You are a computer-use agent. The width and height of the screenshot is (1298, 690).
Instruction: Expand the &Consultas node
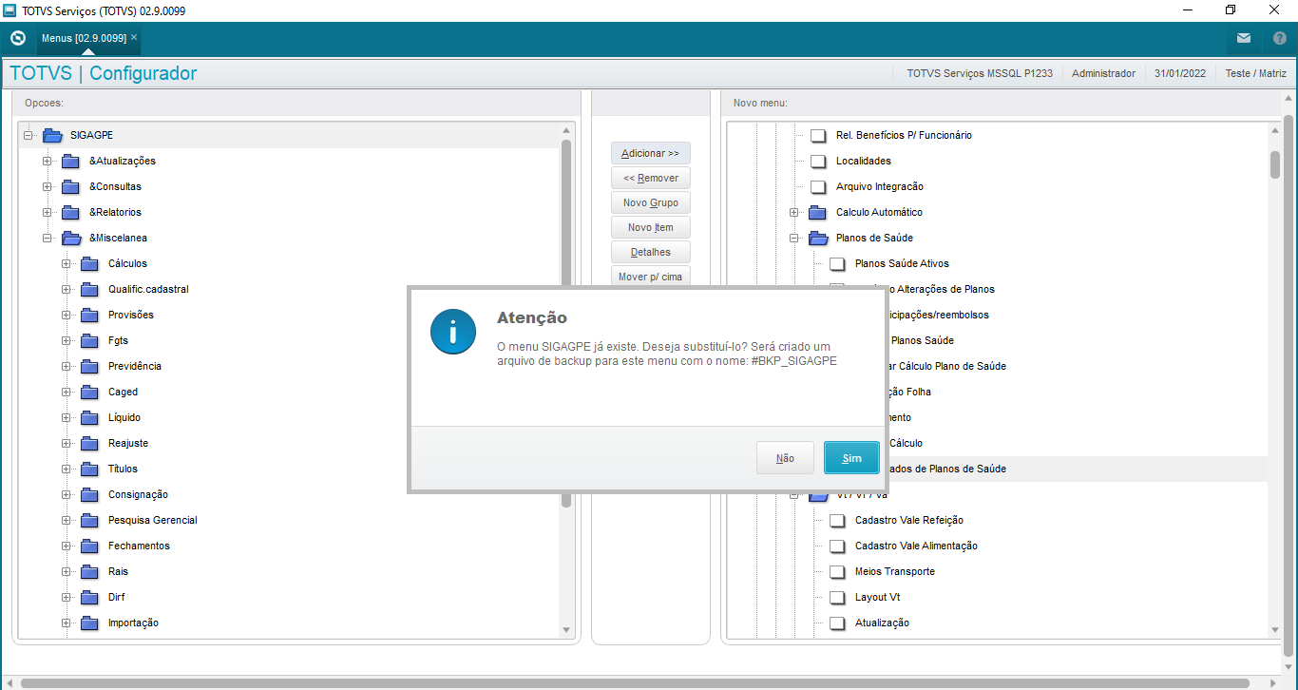(x=48, y=186)
